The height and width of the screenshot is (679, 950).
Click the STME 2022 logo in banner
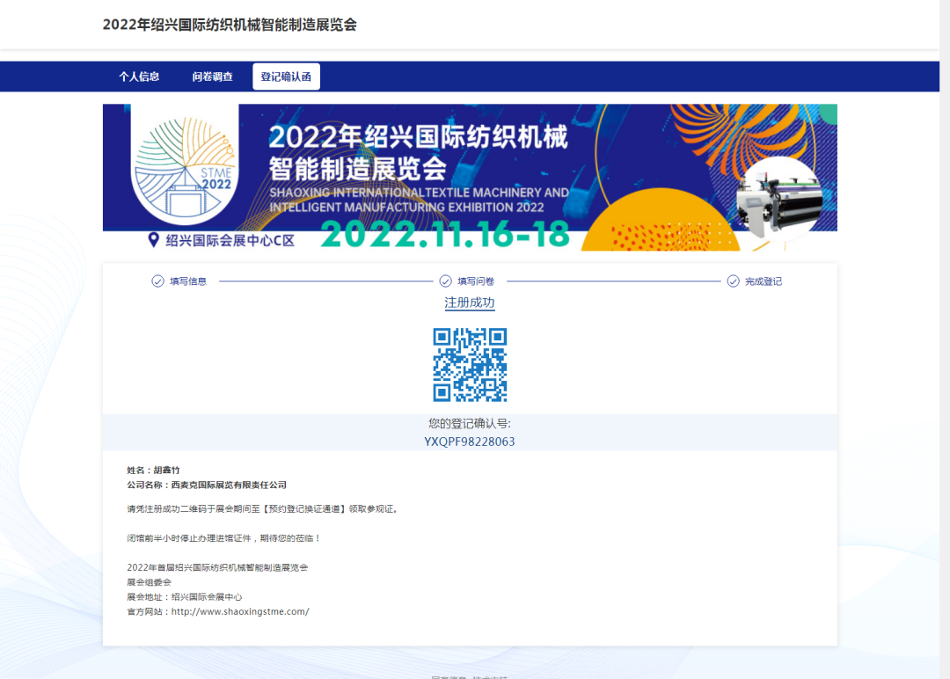point(185,164)
